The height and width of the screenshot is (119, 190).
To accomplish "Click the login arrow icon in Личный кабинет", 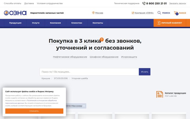I will 159,23.
